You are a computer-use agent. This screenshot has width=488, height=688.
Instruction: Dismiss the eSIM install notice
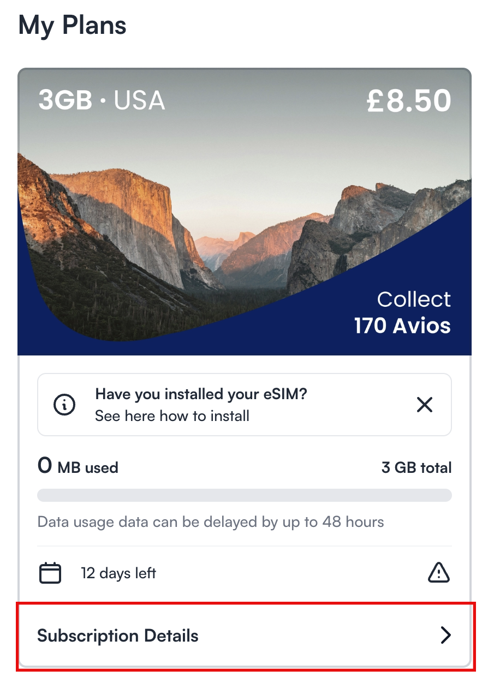(424, 405)
